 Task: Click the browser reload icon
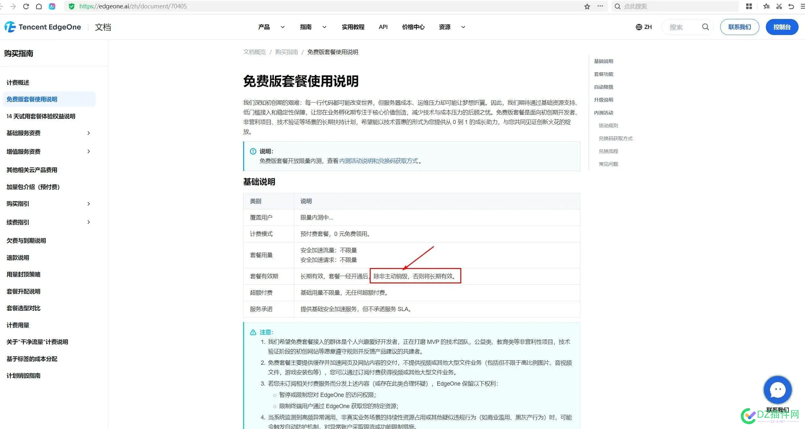click(x=26, y=6)
